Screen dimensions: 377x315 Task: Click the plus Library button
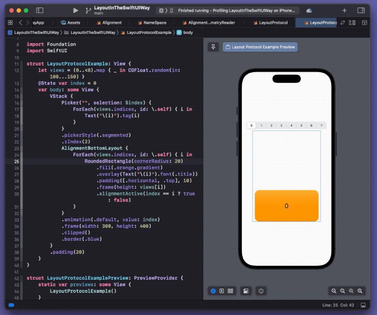coord(344,10)
